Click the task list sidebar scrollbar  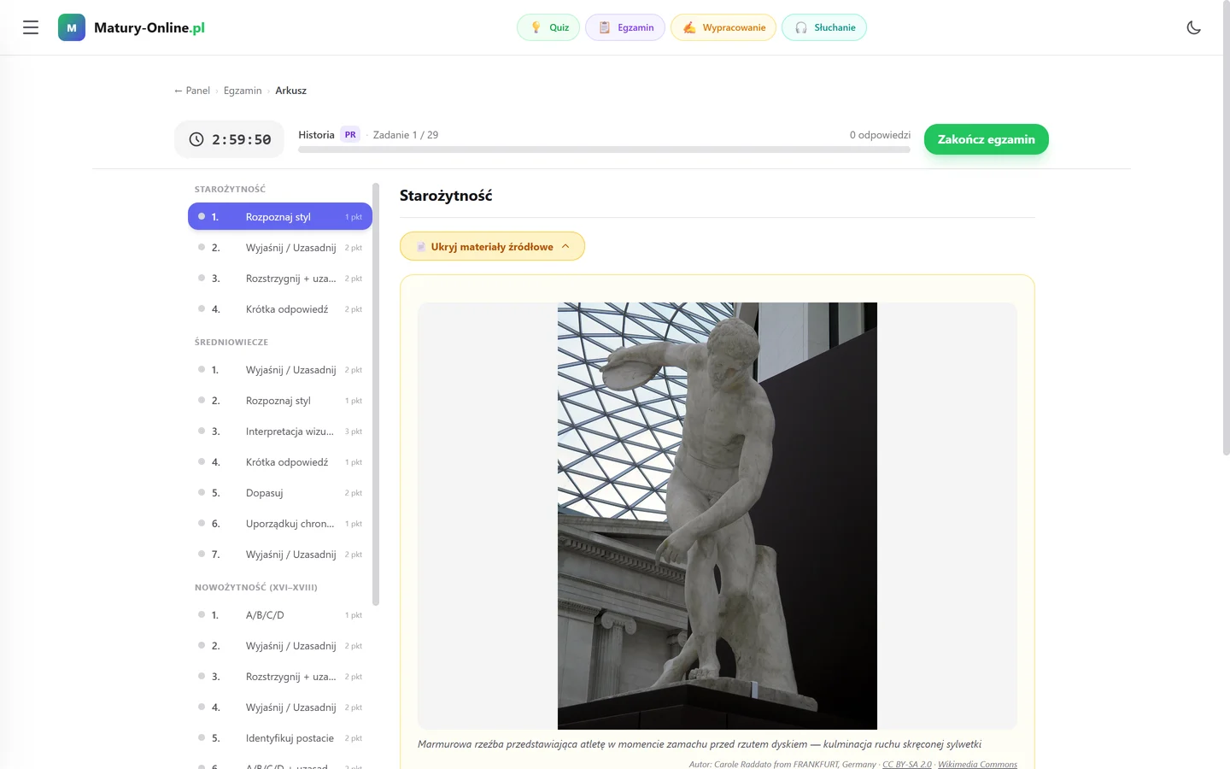376,394
